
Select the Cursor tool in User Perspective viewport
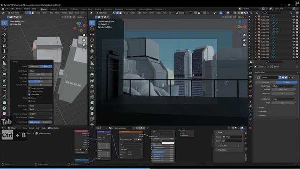coord(4,29)
